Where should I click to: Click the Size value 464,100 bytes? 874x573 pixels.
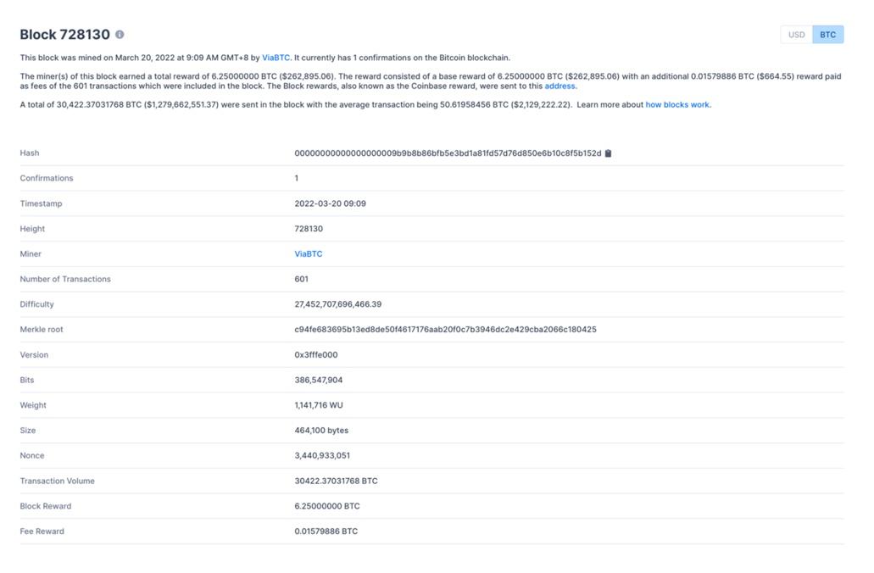[321, 431]
